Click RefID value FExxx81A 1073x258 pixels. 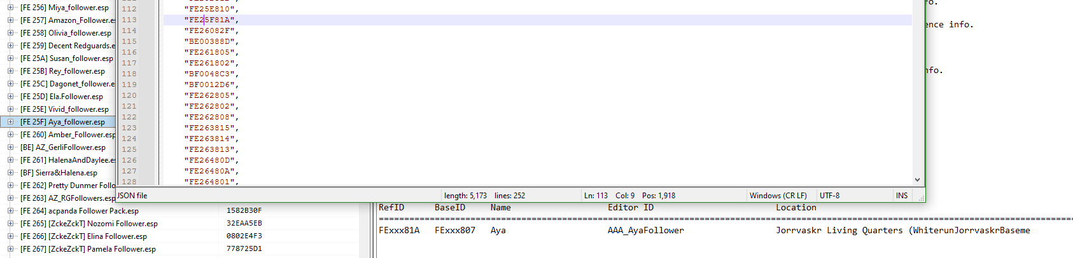pyautogui.click(x=399, y=230)
